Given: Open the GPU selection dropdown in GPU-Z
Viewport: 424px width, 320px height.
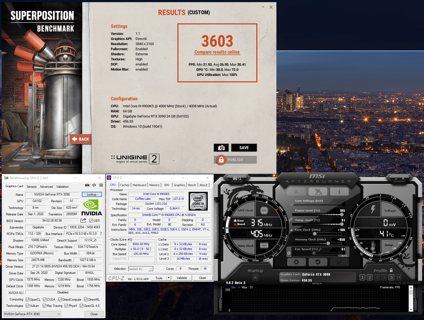Looking at the screenshot, I should click(32, 314).
